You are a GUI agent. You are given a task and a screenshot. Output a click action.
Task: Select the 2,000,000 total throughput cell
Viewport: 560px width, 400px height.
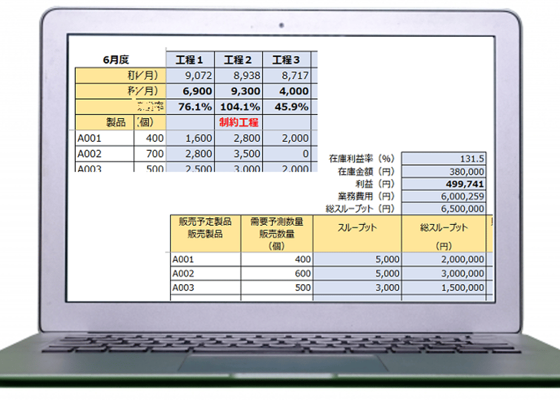444,259
